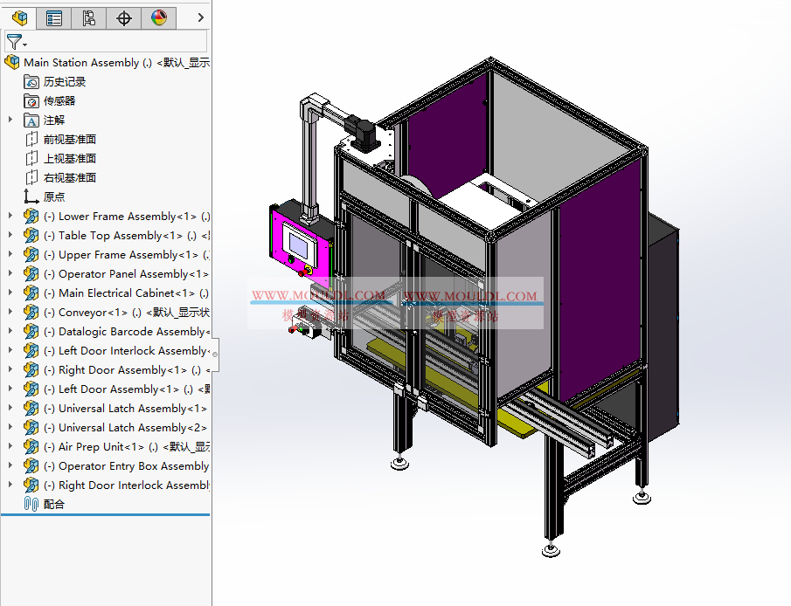
Task: Click the assembly icon beside Conveyor<1>
Action: point(29,312)
